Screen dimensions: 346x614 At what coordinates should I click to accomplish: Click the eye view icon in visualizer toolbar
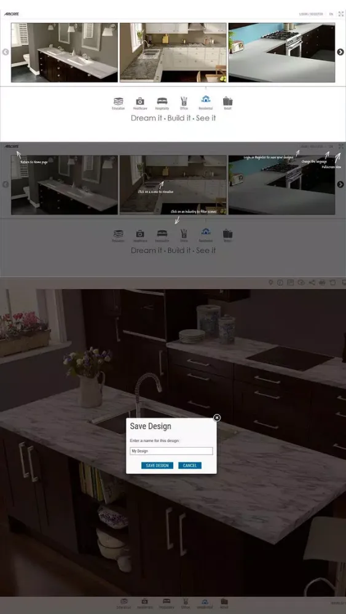click(x=301, y=282)
